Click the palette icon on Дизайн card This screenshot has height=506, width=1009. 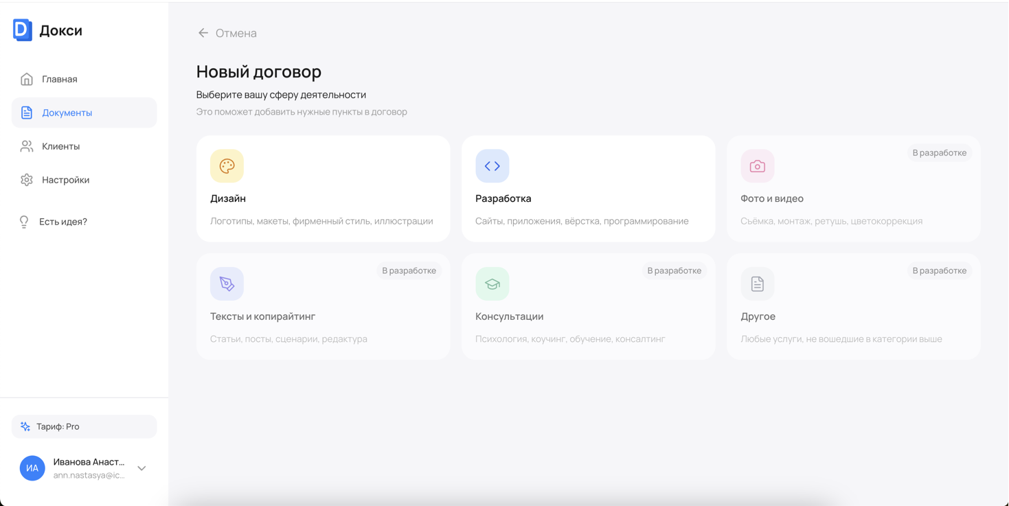click(x=227, y=166)
